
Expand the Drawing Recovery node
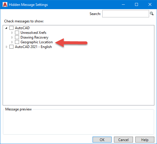click(x=12, y=37)
